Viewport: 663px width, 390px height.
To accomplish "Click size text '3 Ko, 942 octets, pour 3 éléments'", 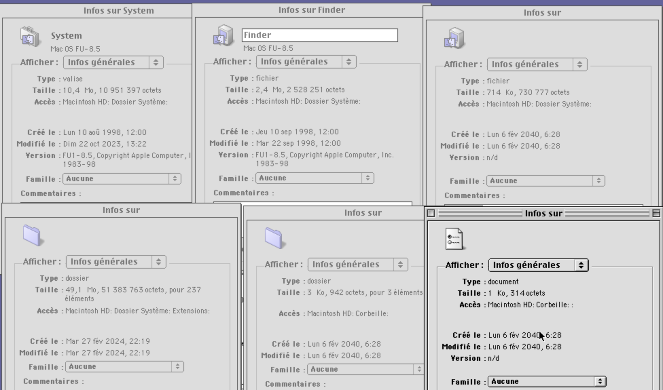I will pyautogui.click(x=365, y=293).
